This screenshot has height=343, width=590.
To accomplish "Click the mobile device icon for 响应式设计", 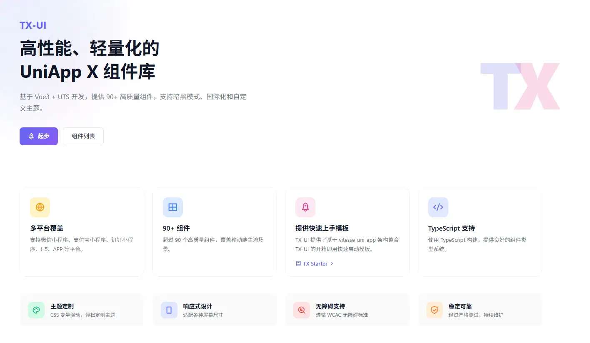I will point(169,310).
